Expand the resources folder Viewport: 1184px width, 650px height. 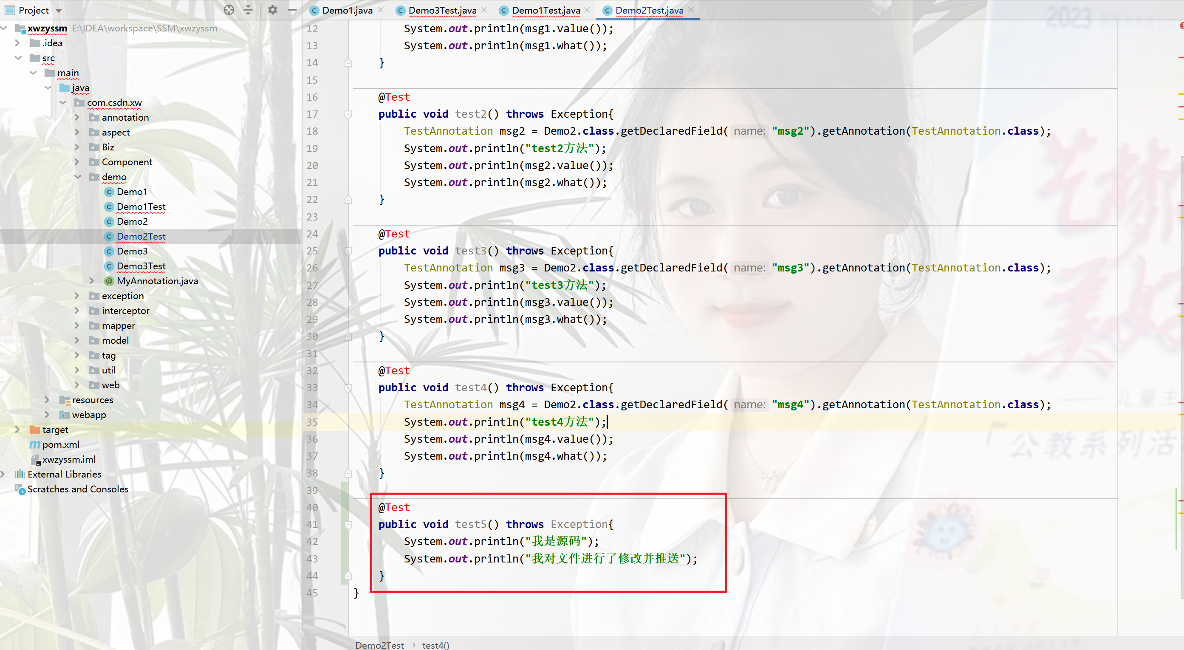point(47,400)
